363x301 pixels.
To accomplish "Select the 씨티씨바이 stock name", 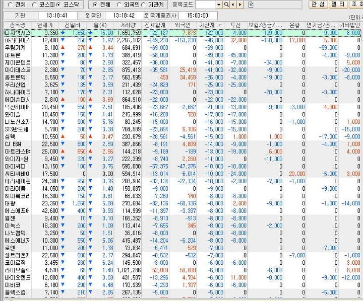I will tap(18, 174).
